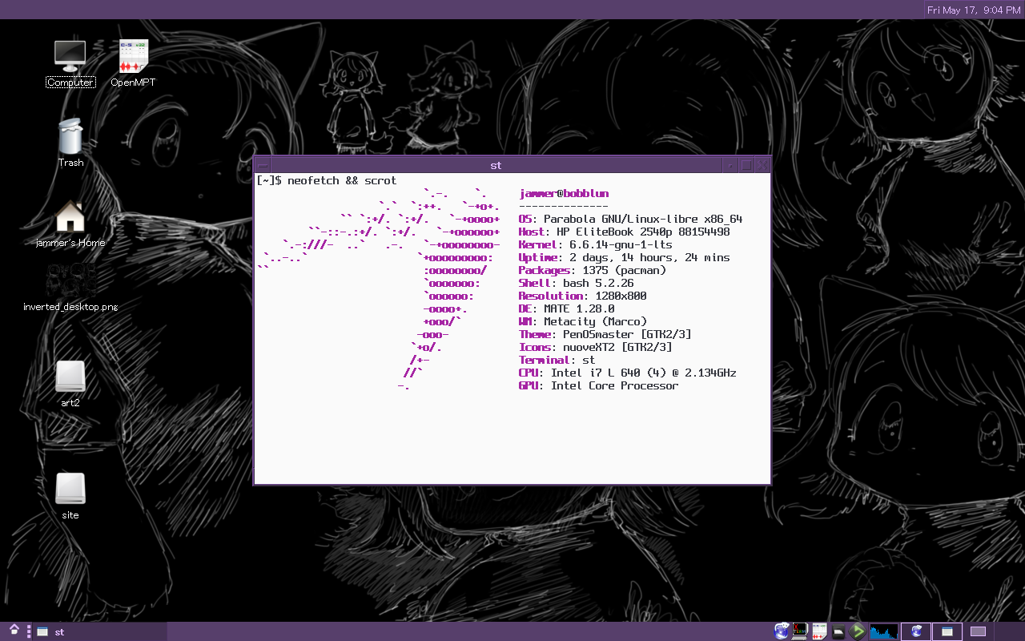Launch OpenMPT from the desktop

point(133,56)
